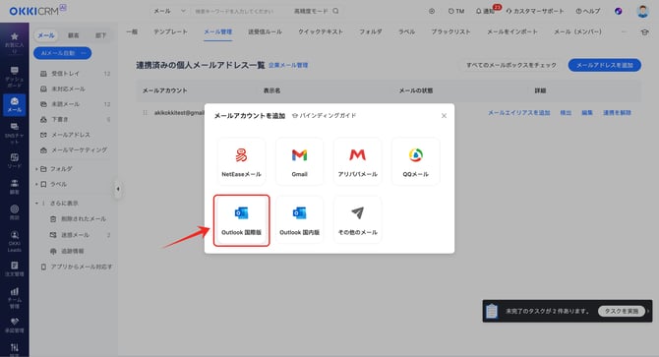Image resolution: width=659 pixels, height=357 pixels.
Task: Open the リード module in the sidebar
Action: [x=15, y=161]
